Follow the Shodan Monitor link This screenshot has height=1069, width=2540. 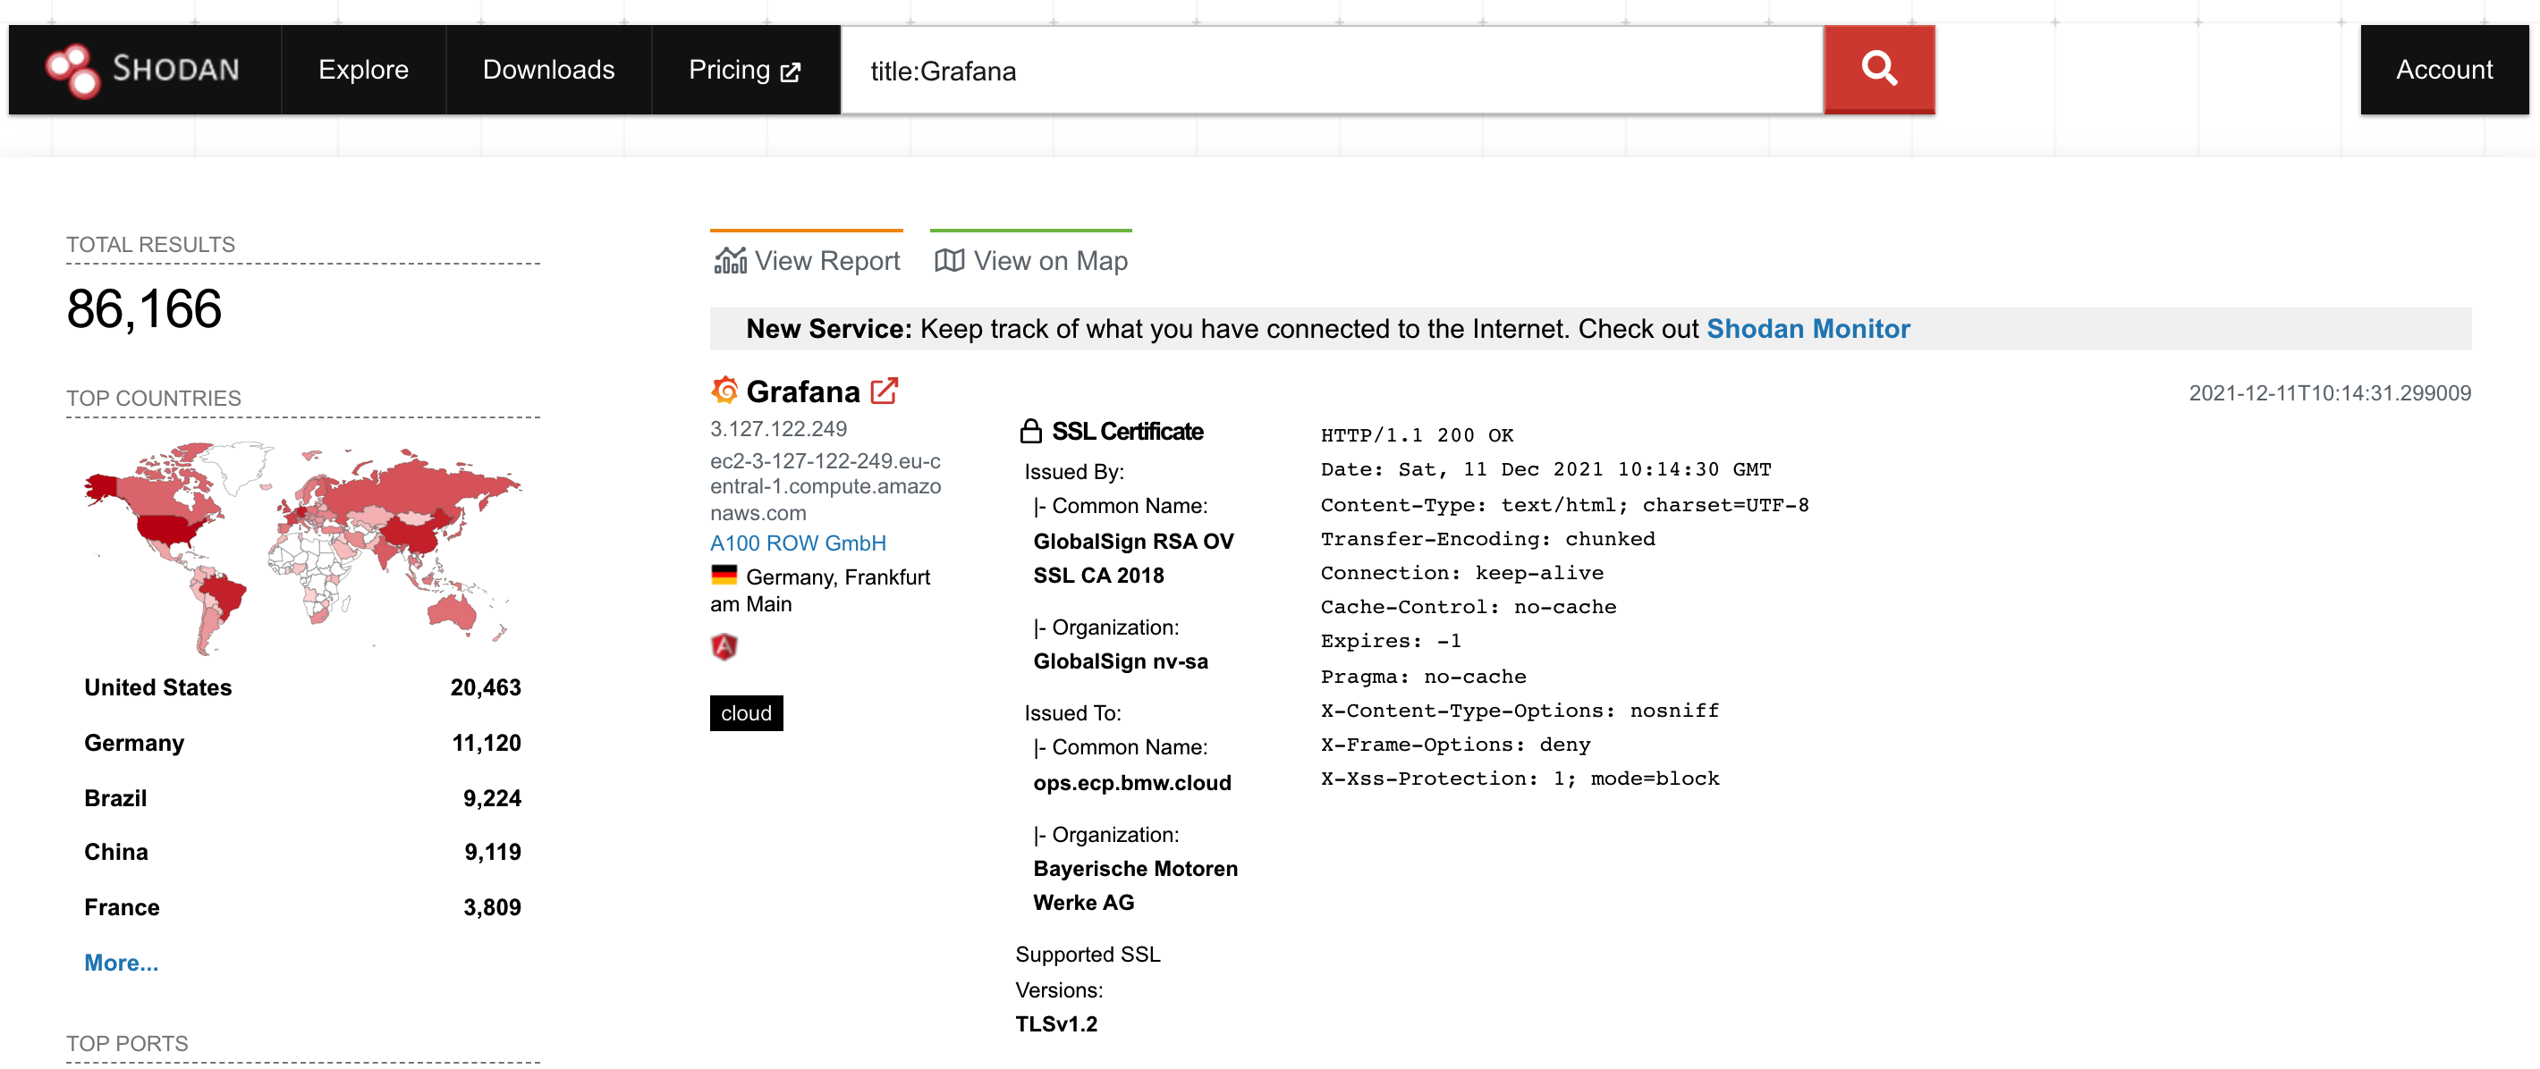coord(1808,329)
